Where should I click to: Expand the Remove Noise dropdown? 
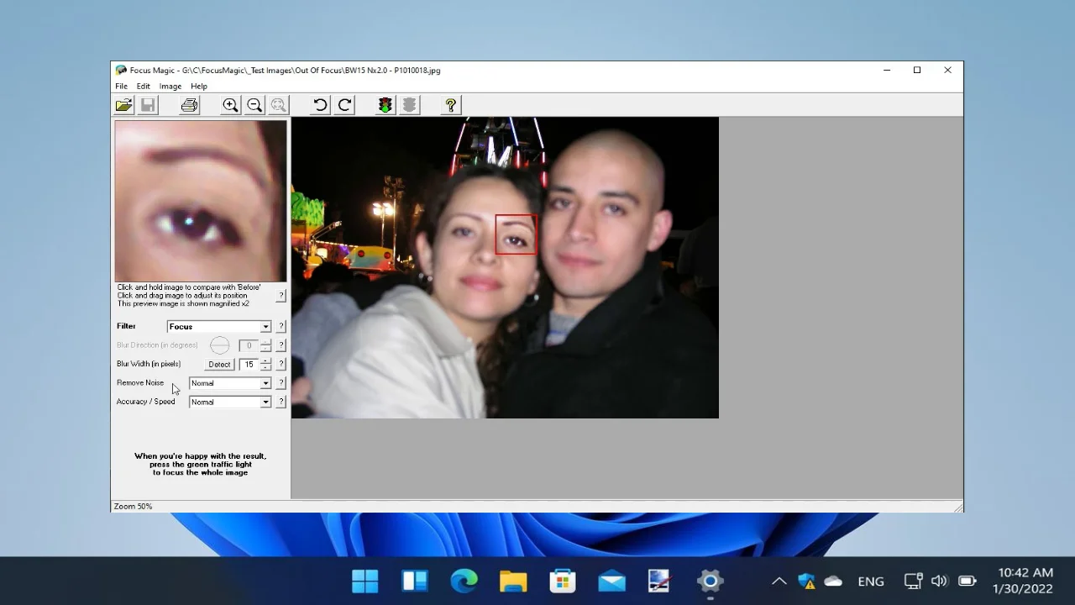265,383
